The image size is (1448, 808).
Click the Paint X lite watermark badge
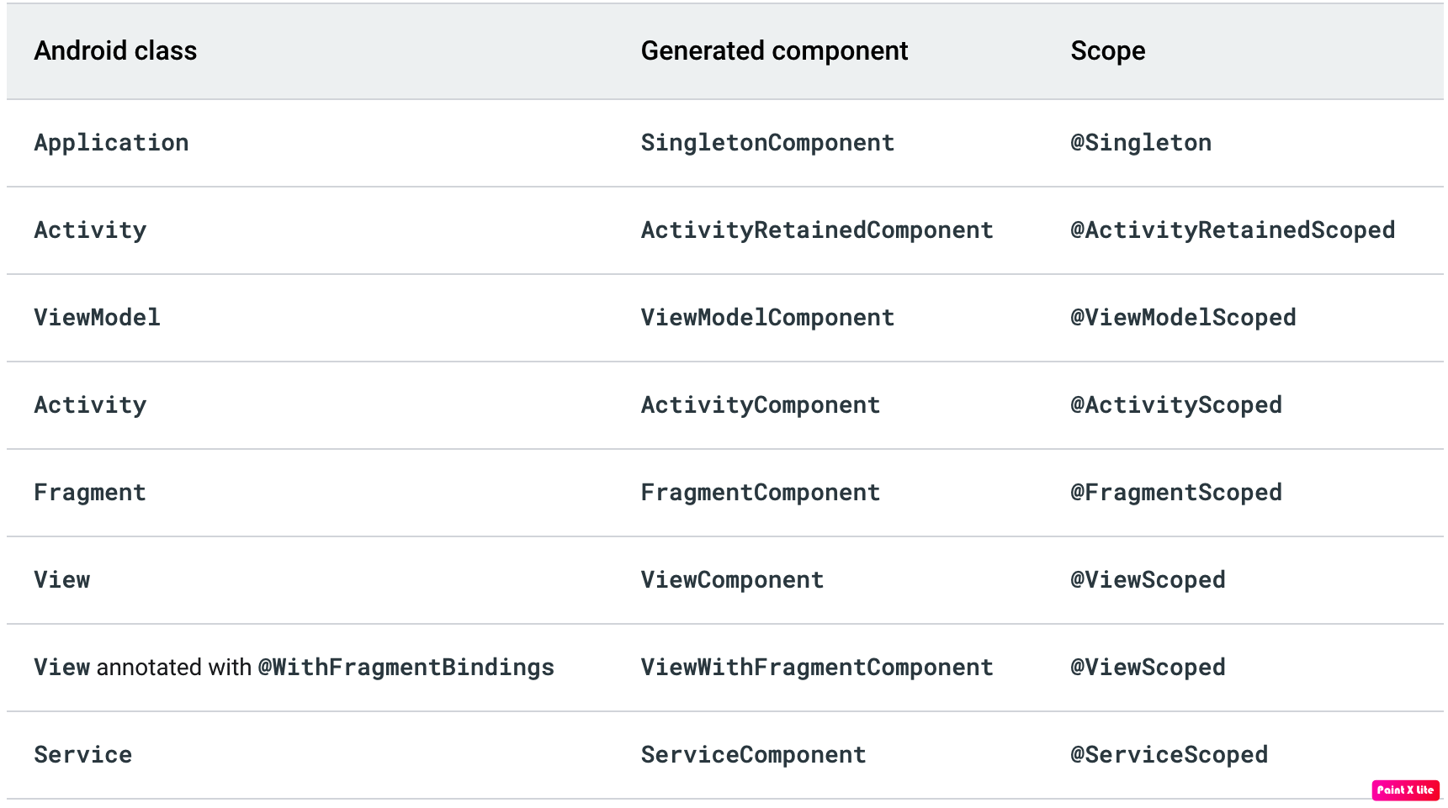(x=1405, y=790)
